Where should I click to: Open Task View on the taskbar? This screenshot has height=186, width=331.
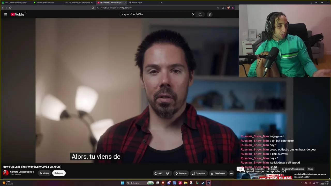157,183
